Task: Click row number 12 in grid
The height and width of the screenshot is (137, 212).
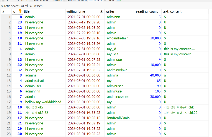Action: point(6,75)
